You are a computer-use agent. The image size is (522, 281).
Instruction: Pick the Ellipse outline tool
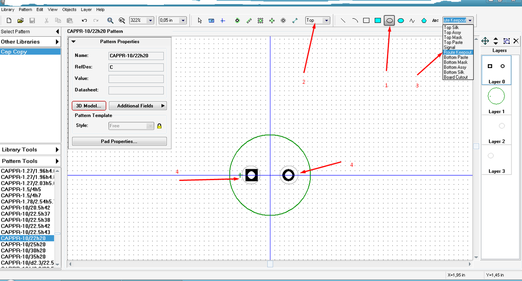point(389,20)
